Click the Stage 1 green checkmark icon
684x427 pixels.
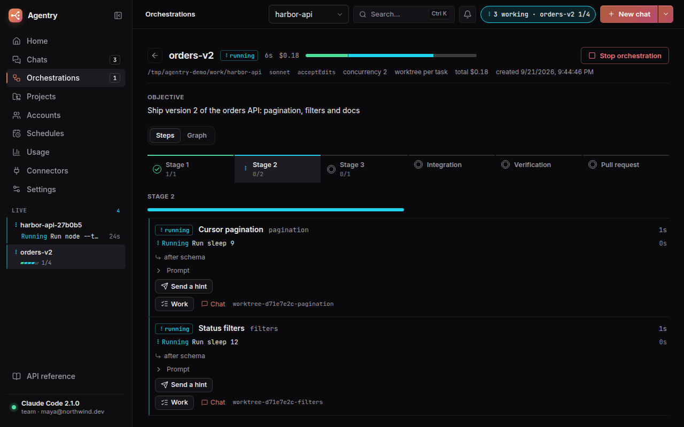(157, 169)
